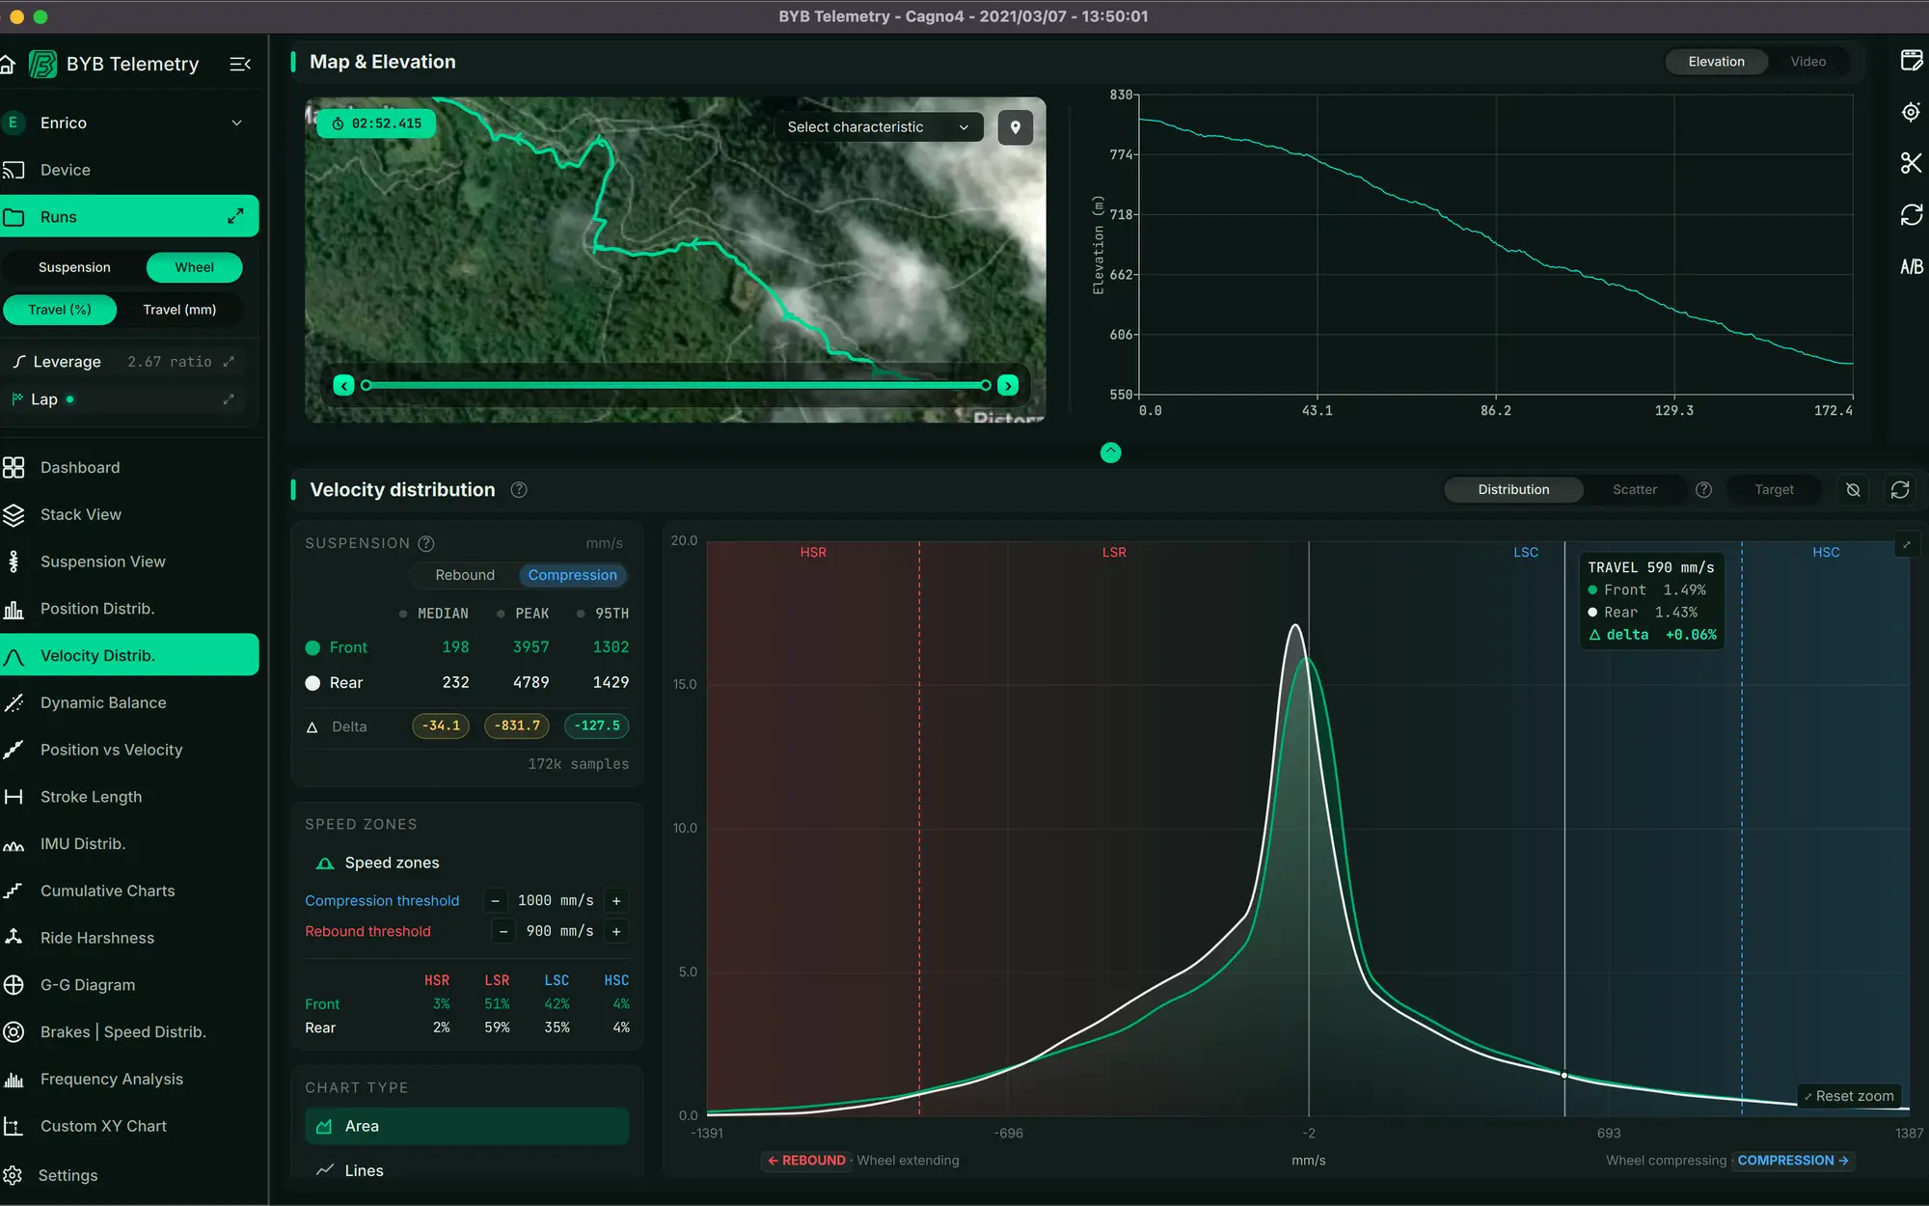Expand the Lap panel

click(229, 399)
